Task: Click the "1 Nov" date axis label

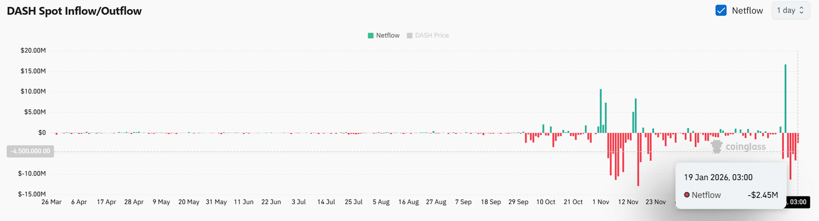Action: (x=600, y=202)
